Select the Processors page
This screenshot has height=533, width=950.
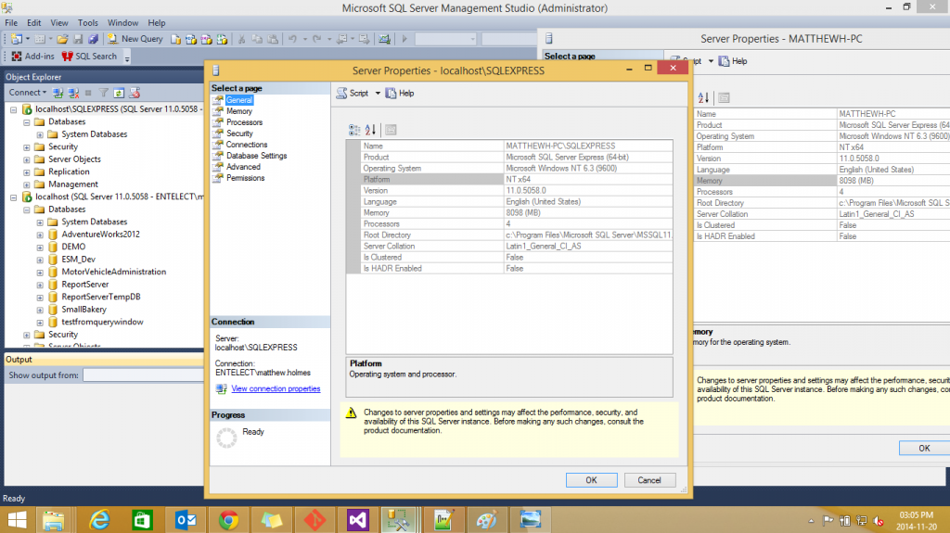coord(244,122)
